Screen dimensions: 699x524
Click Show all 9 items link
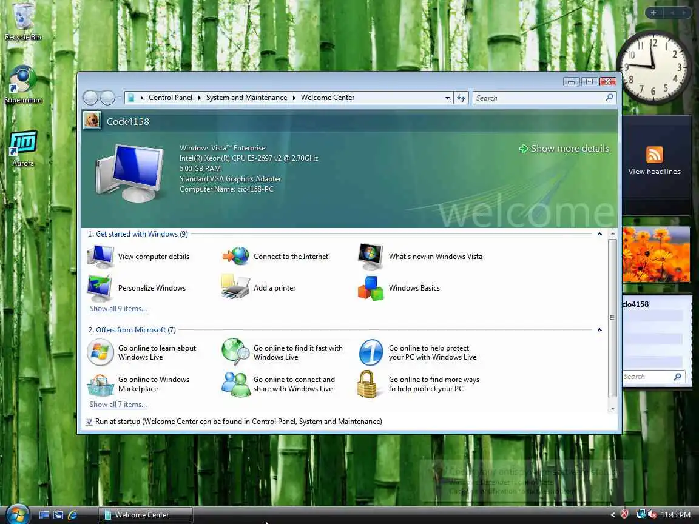click(118, 308)
